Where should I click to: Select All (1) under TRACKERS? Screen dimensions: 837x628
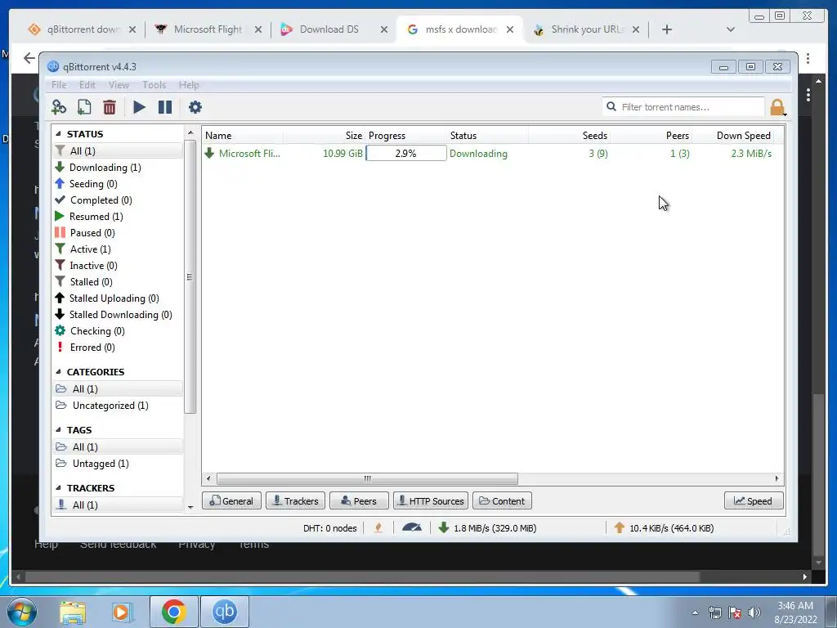click(x=118, y=505)
